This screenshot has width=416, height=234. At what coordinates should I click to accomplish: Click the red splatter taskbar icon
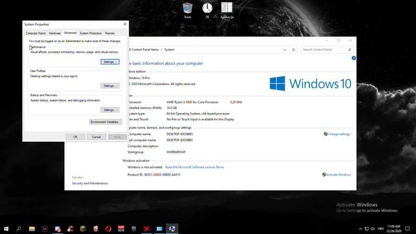[146, 228]
